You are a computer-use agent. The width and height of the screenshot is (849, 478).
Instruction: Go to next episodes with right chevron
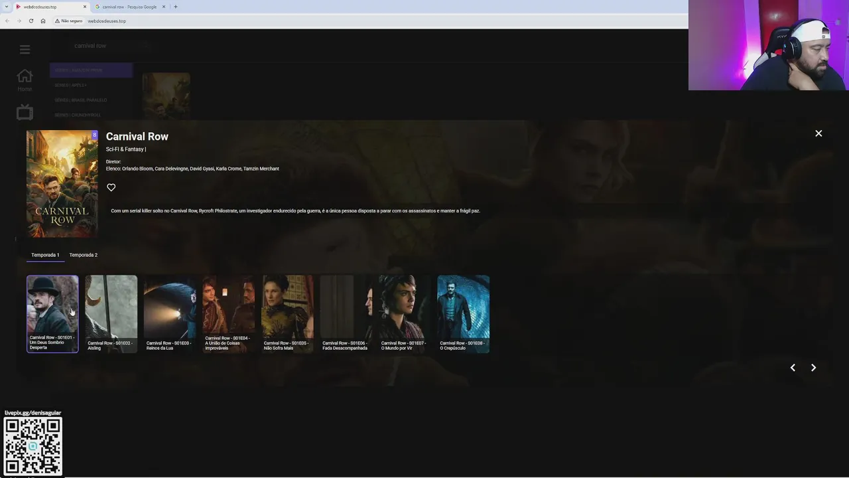813,367
